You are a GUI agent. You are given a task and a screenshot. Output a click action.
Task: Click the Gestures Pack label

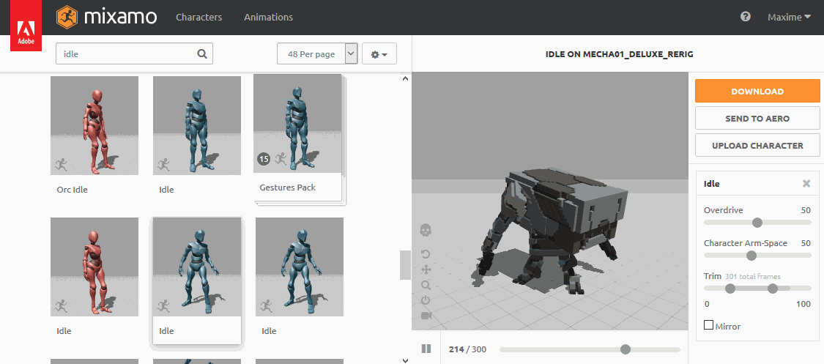click(x=287, y=187)
